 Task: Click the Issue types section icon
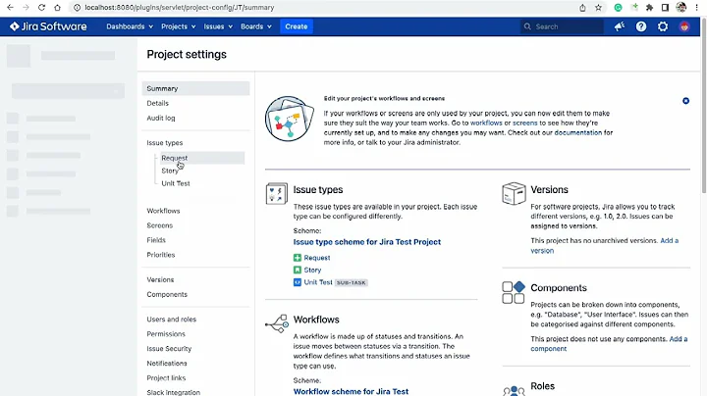(276, 193)
